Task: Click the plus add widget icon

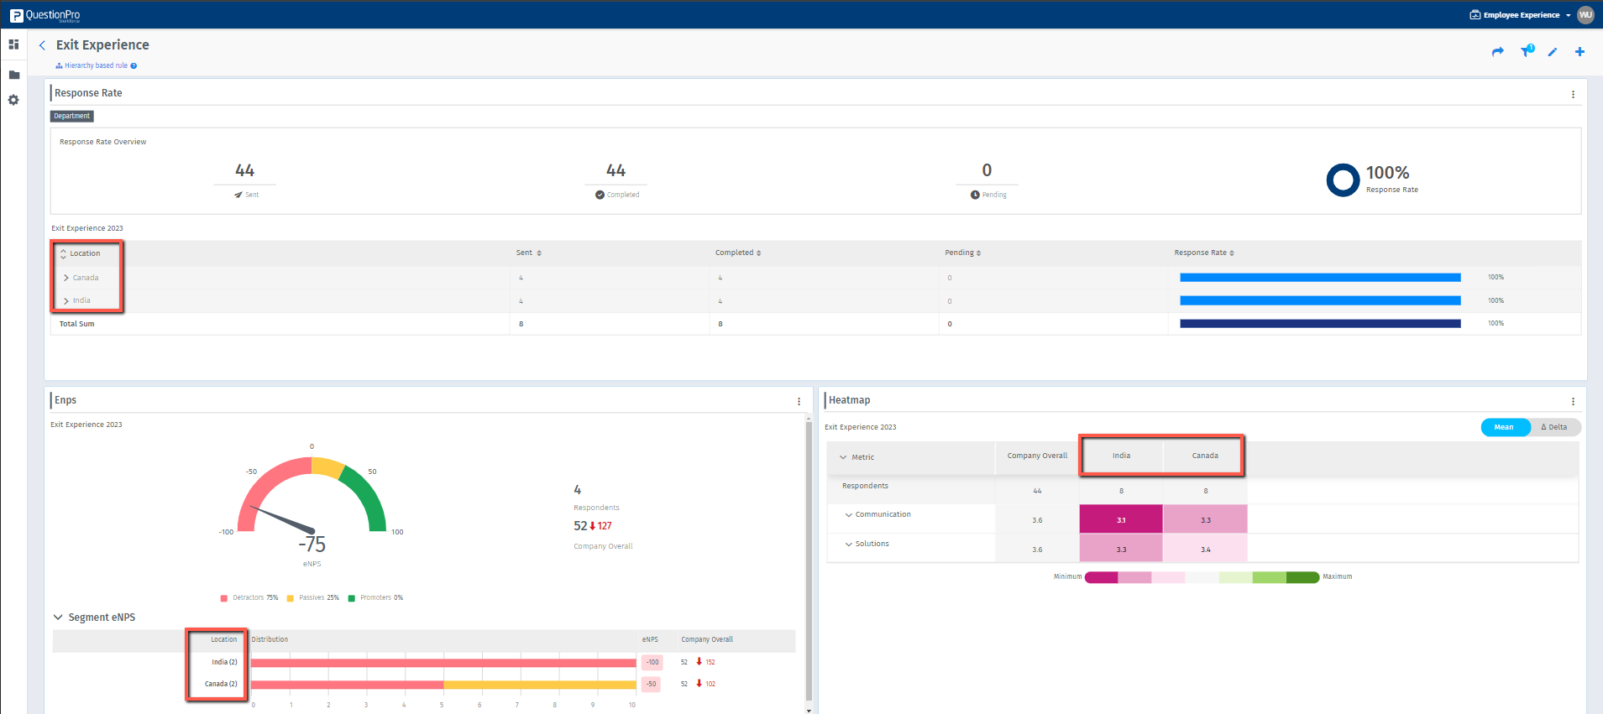Action: coord(1579,52)
